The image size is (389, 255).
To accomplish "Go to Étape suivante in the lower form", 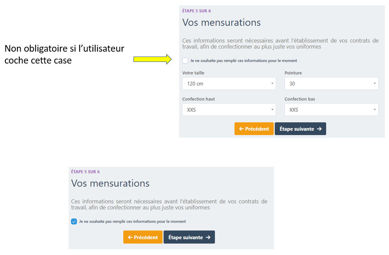I will point(189,237).
